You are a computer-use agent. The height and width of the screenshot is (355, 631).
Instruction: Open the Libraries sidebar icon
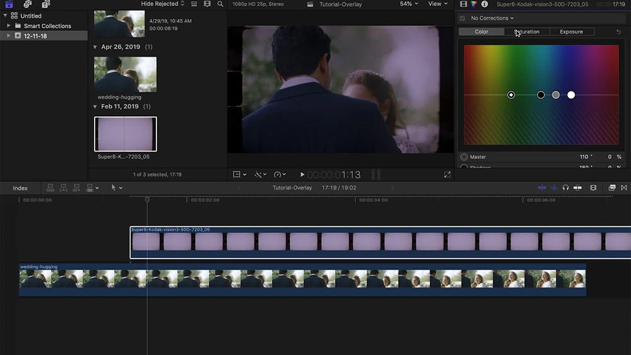pyautogui.click(x=9, y=4)
